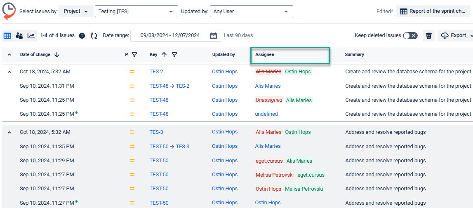Sort by Date of change arrow

point(57,54)
